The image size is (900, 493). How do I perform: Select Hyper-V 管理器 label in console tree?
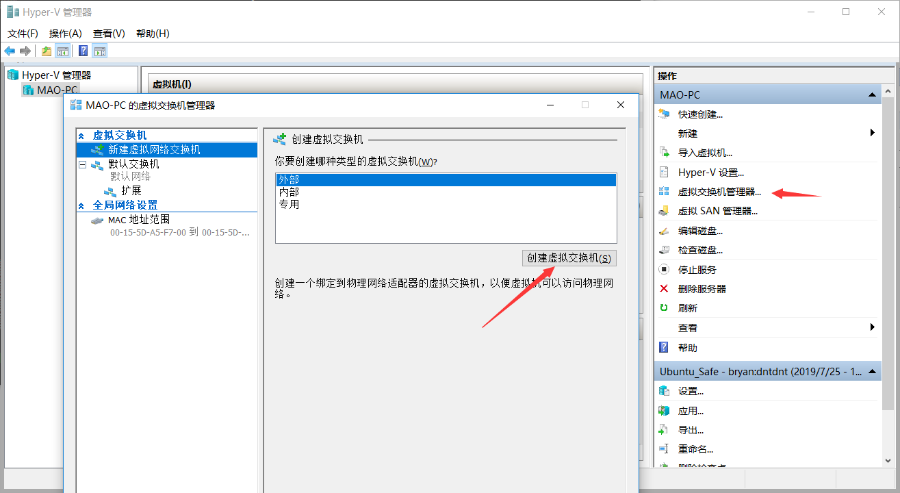(56, 75)
